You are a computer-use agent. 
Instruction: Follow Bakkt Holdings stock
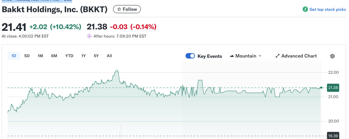point(127,9)
